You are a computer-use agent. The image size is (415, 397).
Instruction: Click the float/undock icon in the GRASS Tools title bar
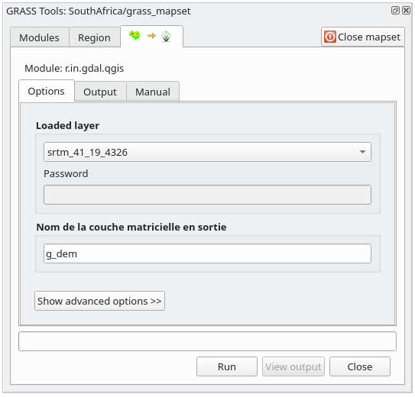(395, 11)
